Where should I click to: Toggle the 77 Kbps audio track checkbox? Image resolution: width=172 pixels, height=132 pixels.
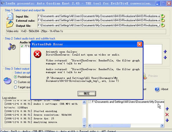point(22,46)
